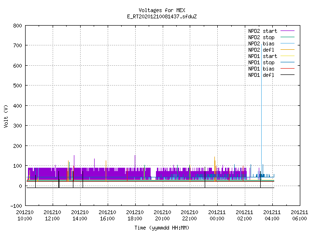Click the '201210 22:00' time tick label
The height and width of the screenshot is (232, 309).
190,216
